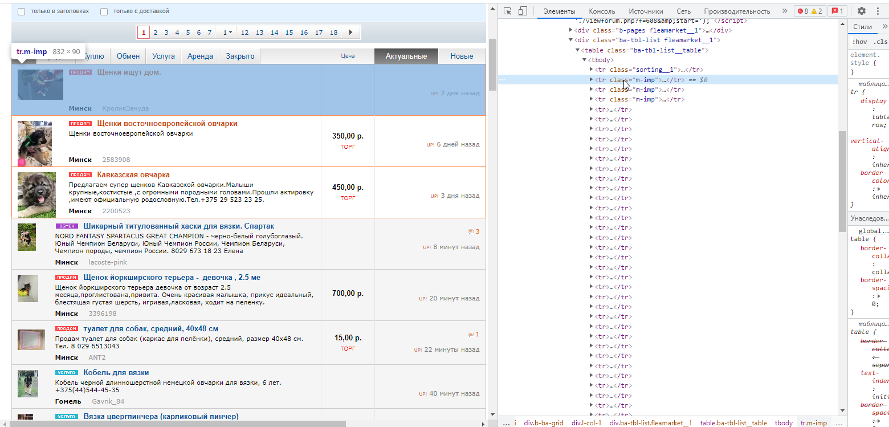The height and width of the screenshot is (427, 889).
Task: Sort listings by Актуальные
Action: [x=406, y=56]
